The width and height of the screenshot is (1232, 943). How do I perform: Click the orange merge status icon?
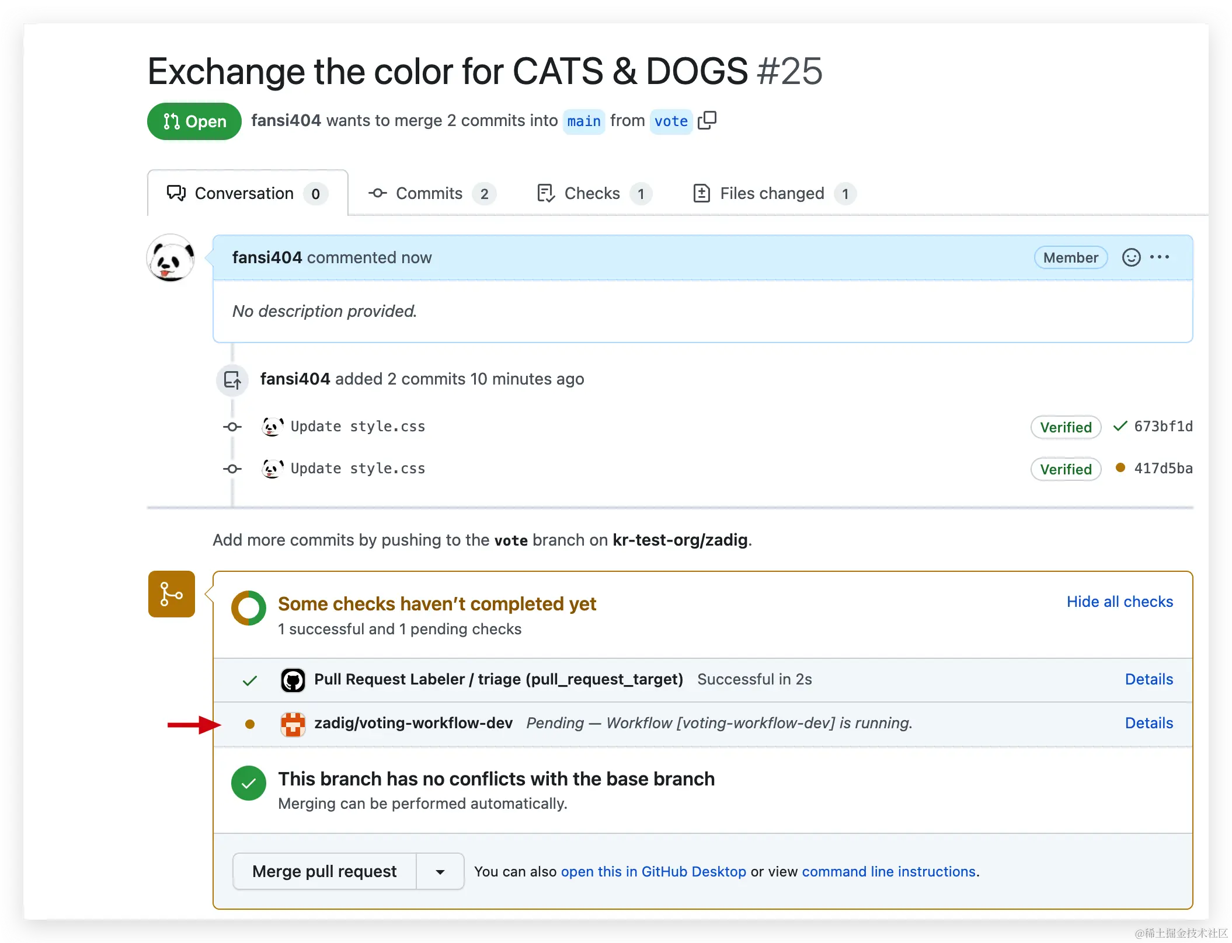172,594
